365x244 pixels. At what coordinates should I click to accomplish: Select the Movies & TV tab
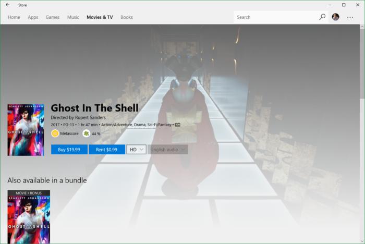(100, 17)
